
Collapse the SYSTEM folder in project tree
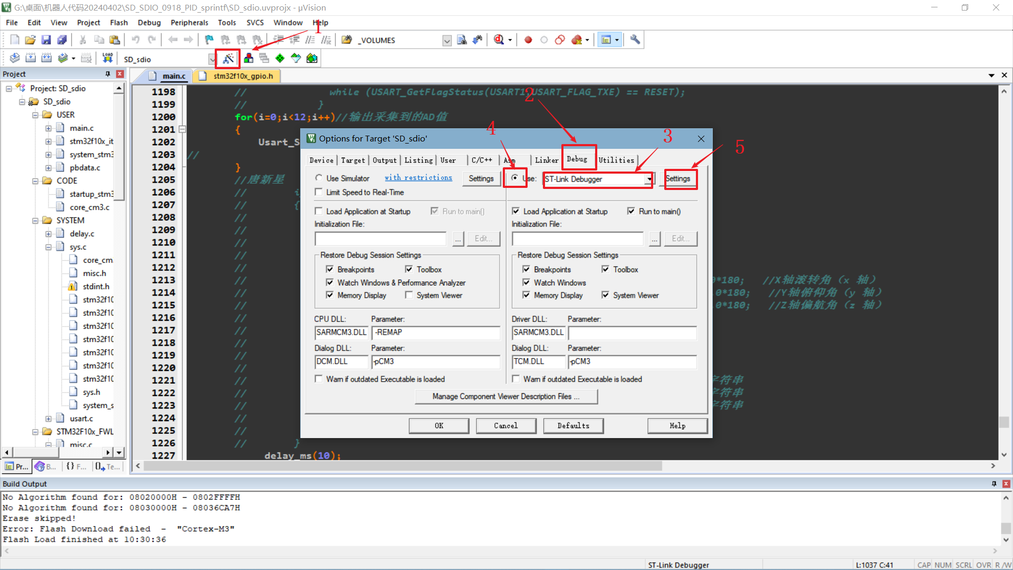tap(35, 220)
